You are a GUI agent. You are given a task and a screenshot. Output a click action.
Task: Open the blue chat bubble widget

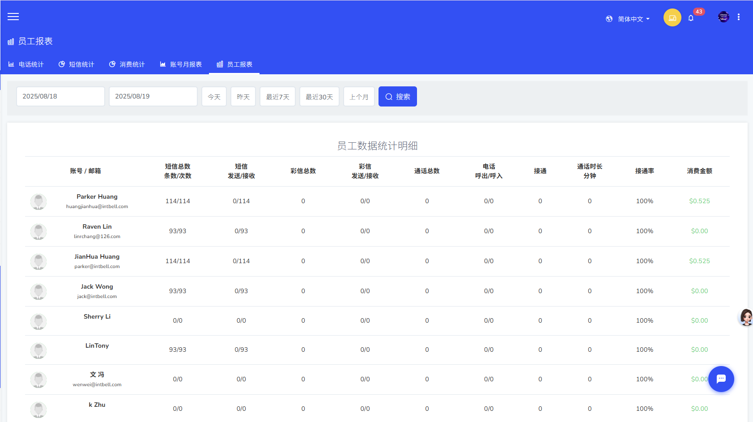(721, 379)
